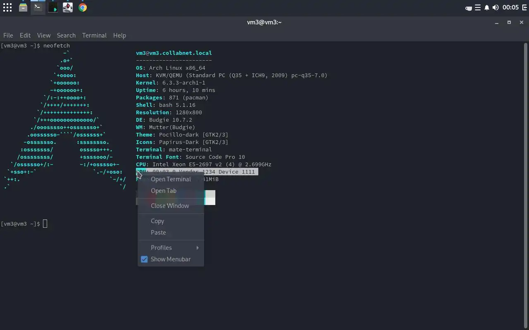
Task: Click the vm3@vm3:~ window title bar
Action: [264, 22]
